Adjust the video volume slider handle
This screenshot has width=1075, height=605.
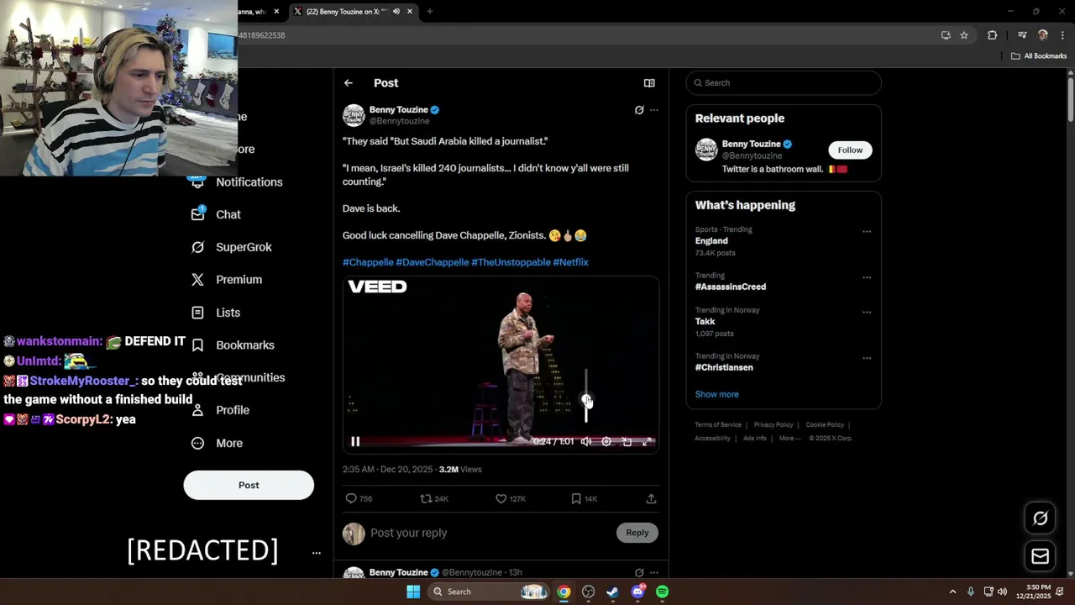point(586,399)
